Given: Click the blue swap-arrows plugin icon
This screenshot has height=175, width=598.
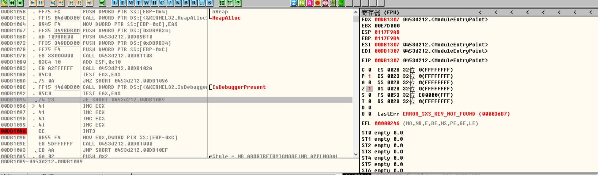Looking at the screenshot, I should pos(294,3).
